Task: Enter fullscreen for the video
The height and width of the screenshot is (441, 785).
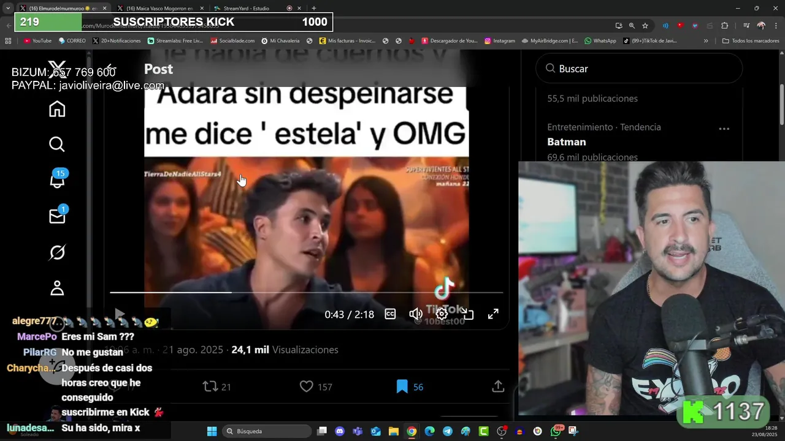Action: (493, 314)
